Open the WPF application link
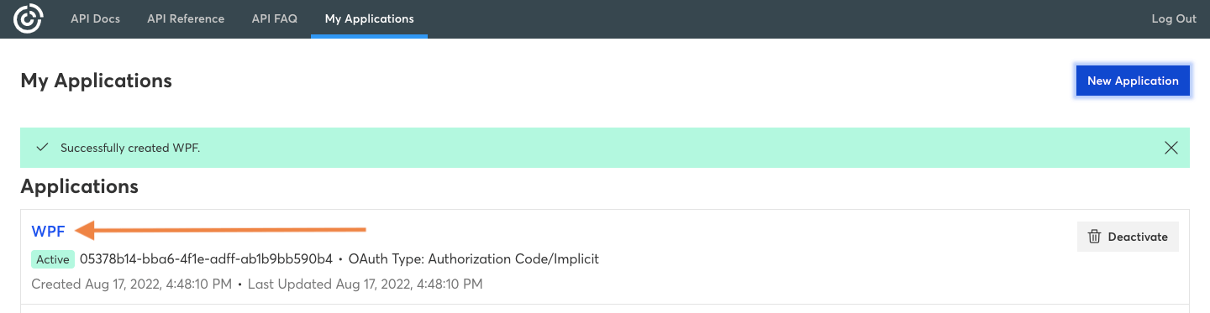The image size is (1210, 313). click(48, 231)
